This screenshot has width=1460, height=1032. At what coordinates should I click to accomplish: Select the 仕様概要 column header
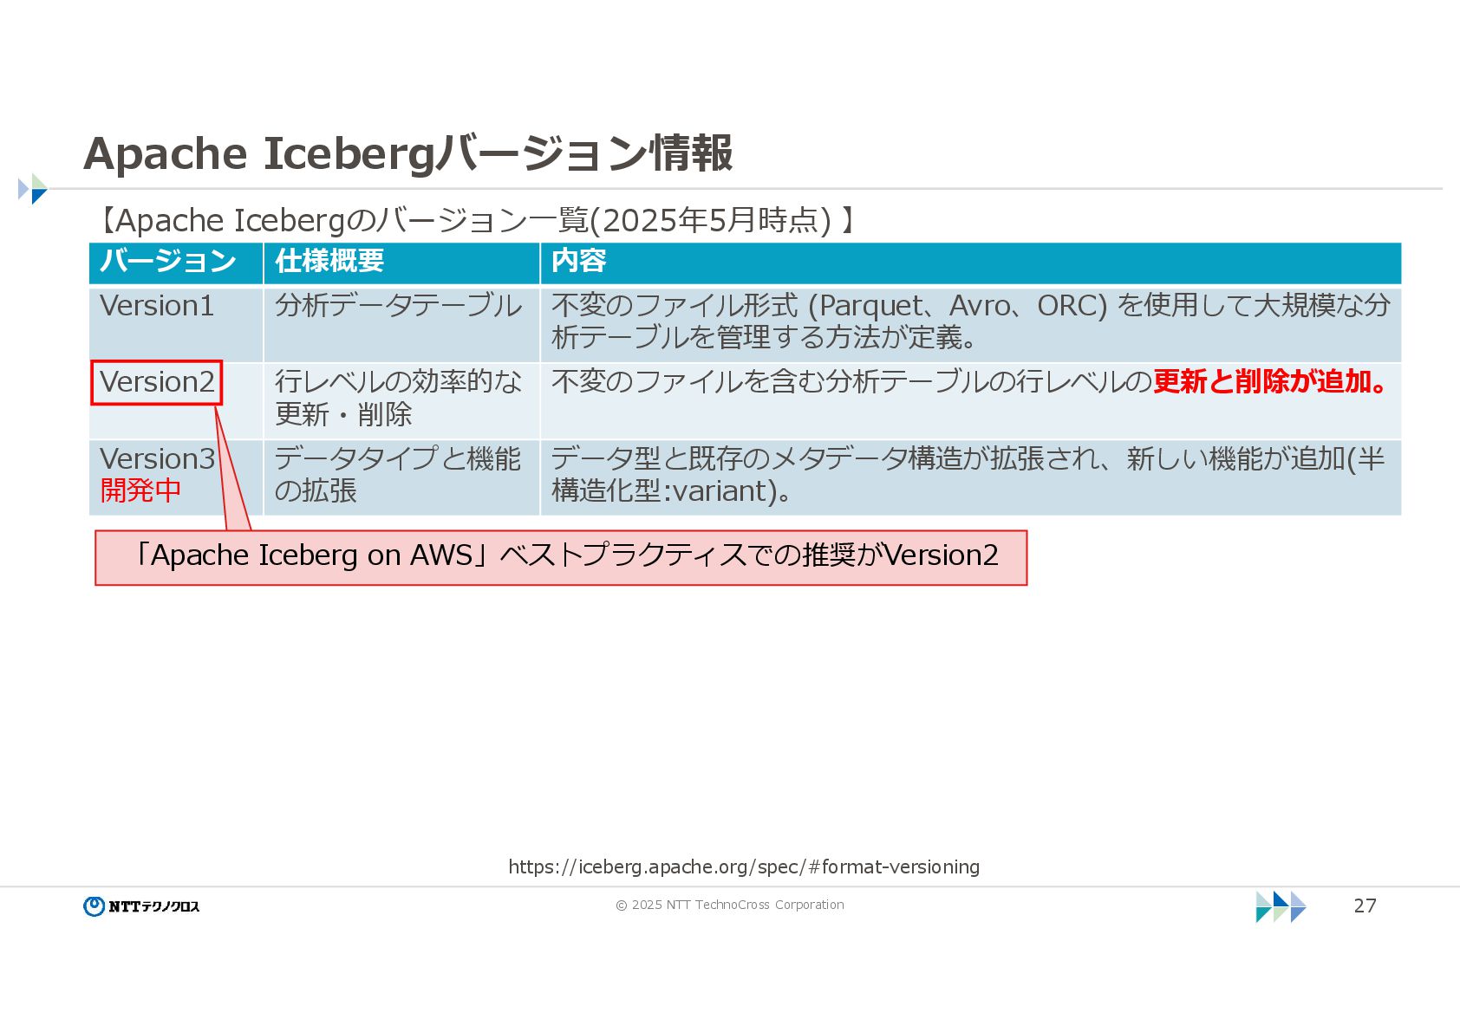(401, 263)
